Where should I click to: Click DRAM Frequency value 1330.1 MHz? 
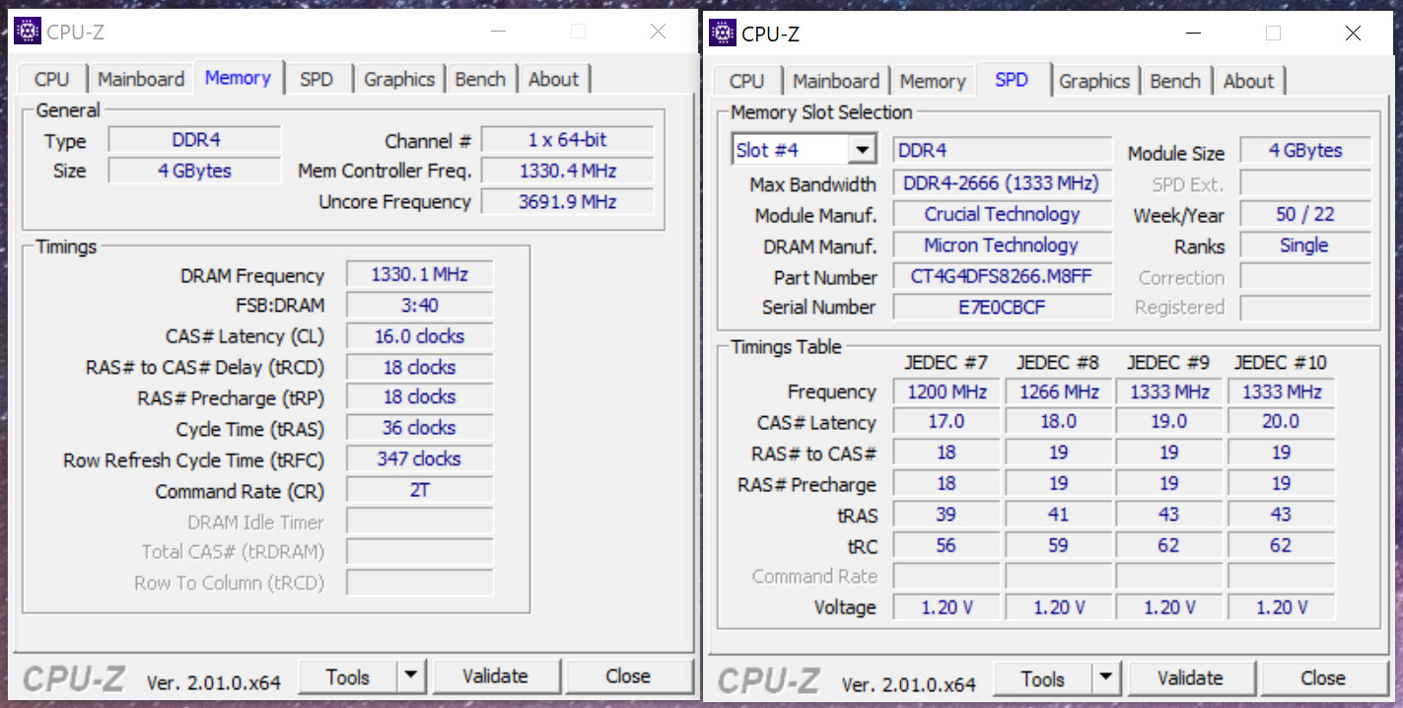420,274
